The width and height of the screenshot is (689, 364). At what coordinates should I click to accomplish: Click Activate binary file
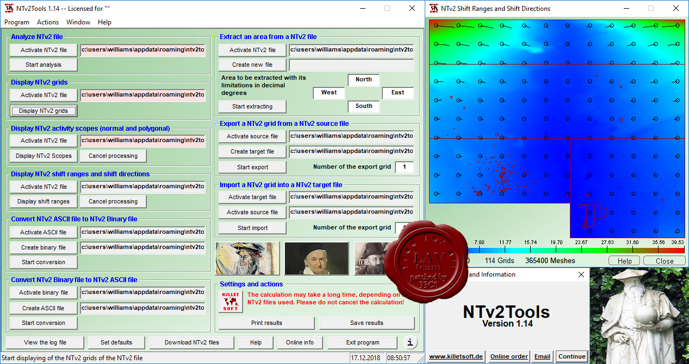tap(44, 292)
